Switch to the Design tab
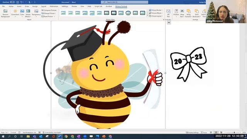Viewport: 247px width, 139px height. pyautogui.click(x=35, y=6)
